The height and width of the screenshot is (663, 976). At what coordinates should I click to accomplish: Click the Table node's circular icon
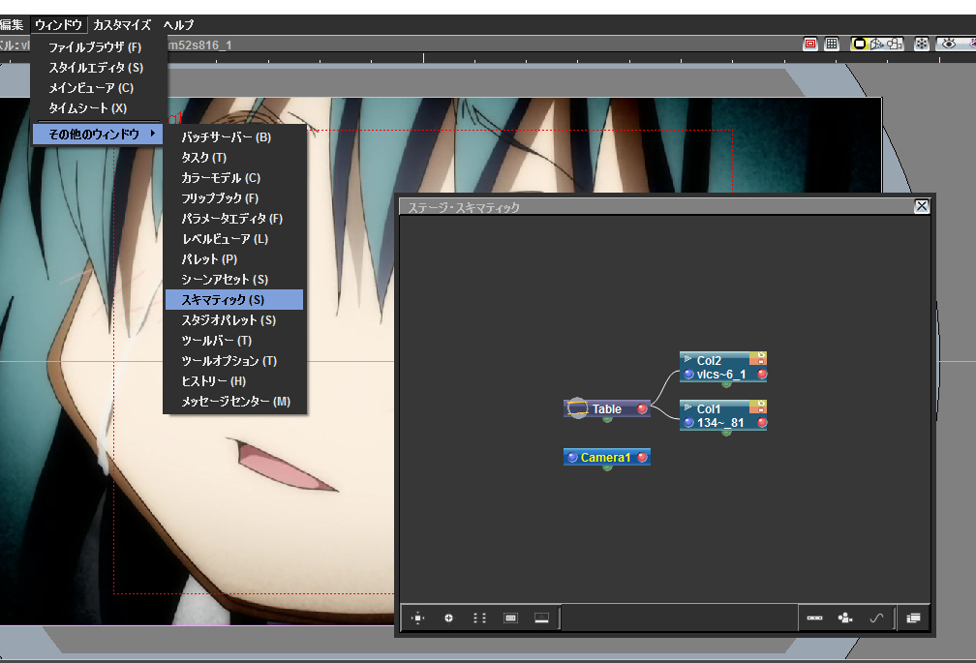pos(578,408)
